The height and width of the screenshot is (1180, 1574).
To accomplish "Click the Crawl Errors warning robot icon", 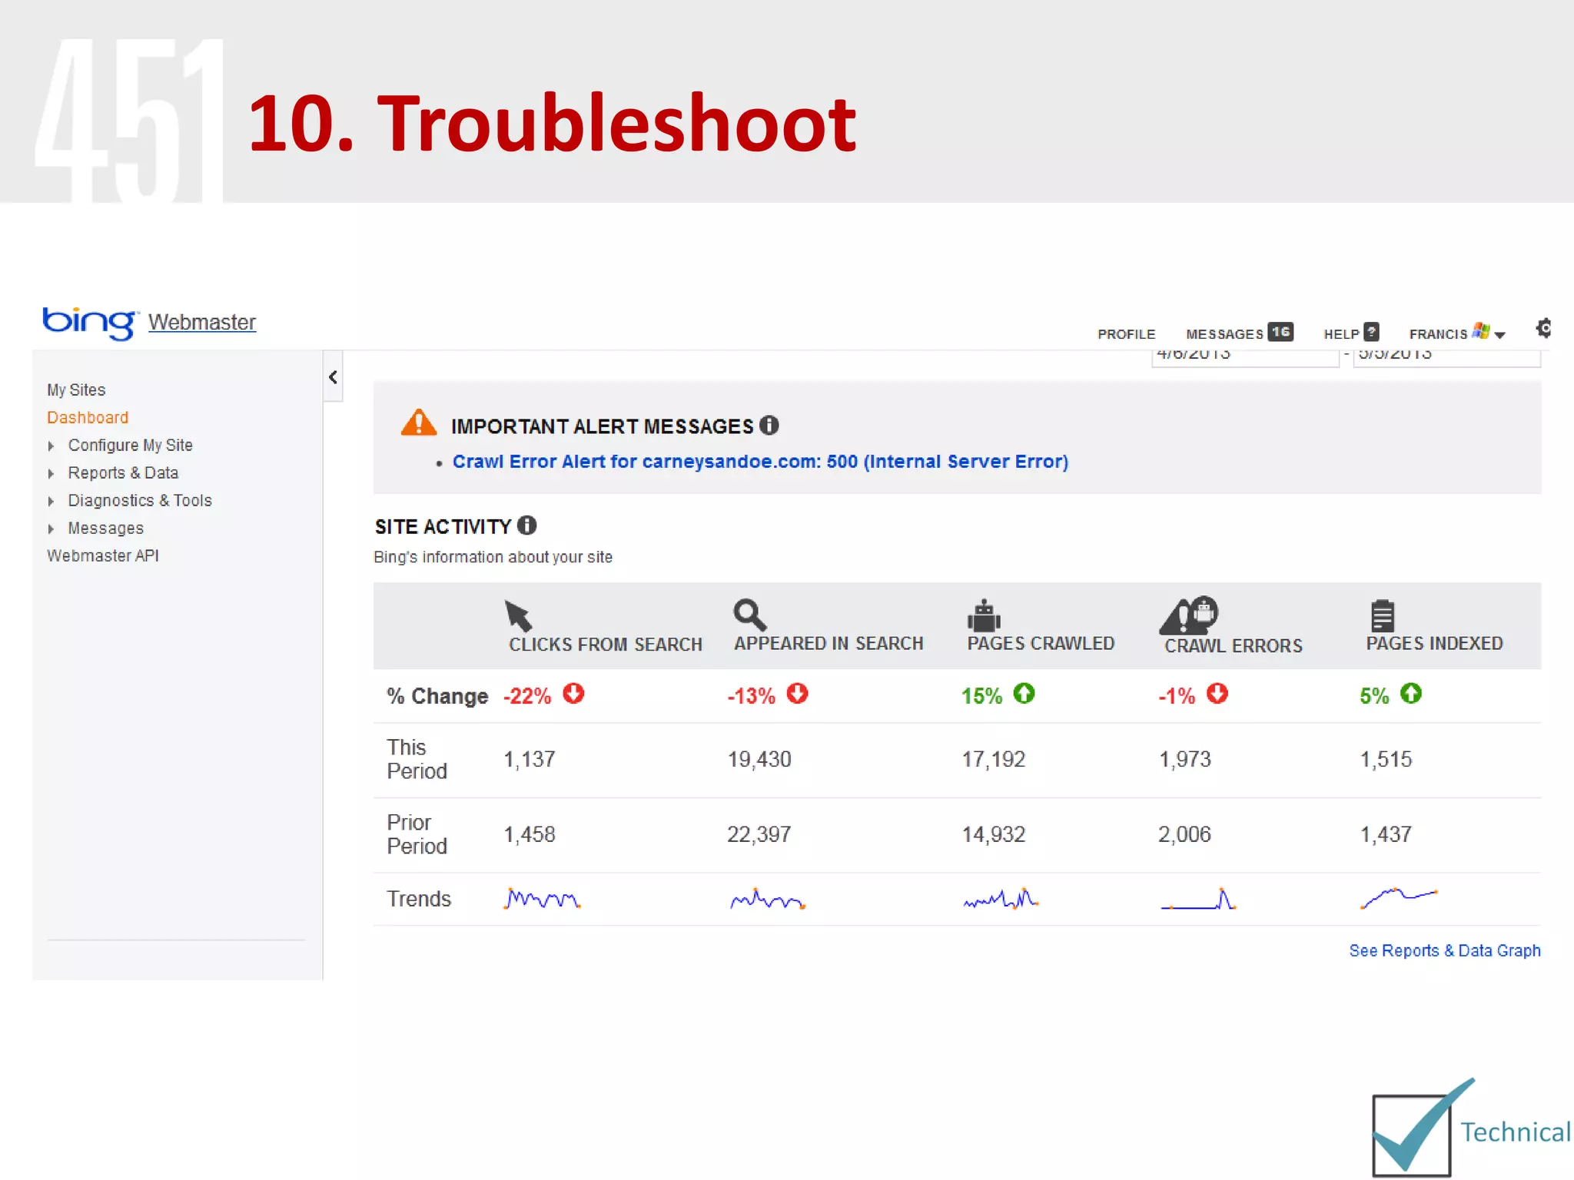I will [1189, 615].
